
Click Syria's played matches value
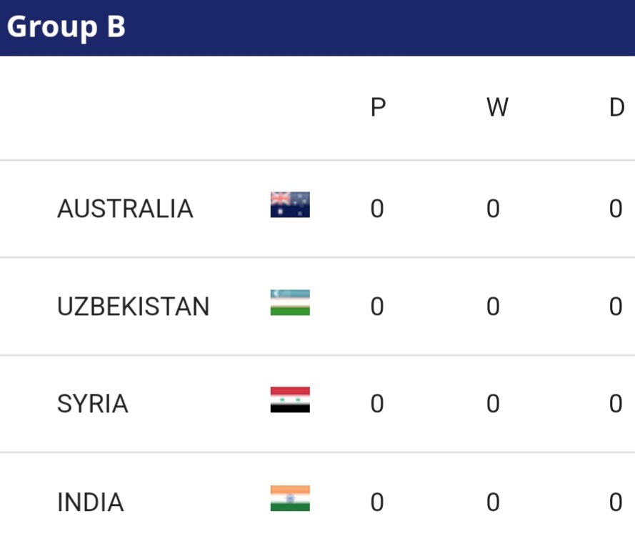[377, 404]
